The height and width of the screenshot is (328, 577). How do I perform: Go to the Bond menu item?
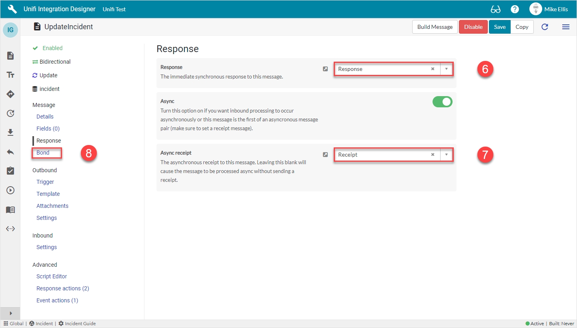(43, 153)
